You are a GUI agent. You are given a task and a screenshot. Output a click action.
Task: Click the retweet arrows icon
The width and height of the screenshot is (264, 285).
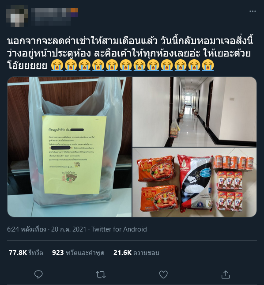pyautogui.click(x=101, y=275)
